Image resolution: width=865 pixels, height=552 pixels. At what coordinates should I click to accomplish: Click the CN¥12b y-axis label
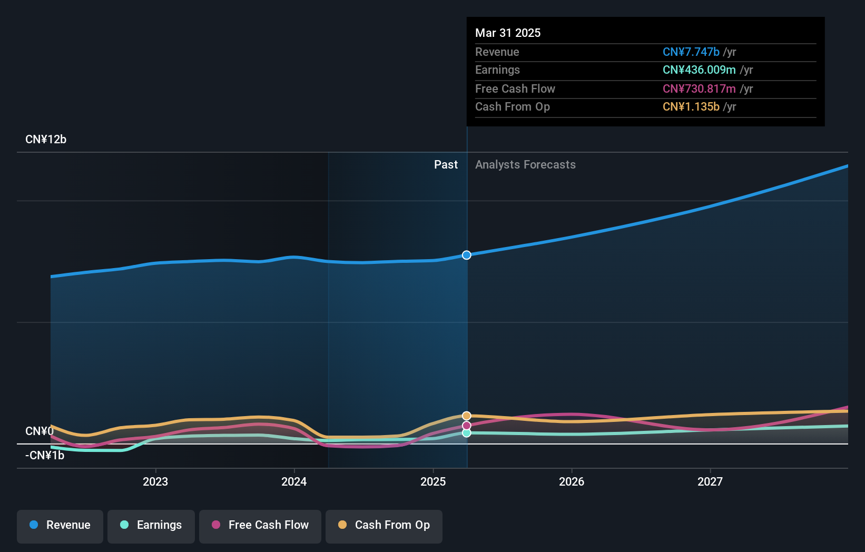coord(46,140)
